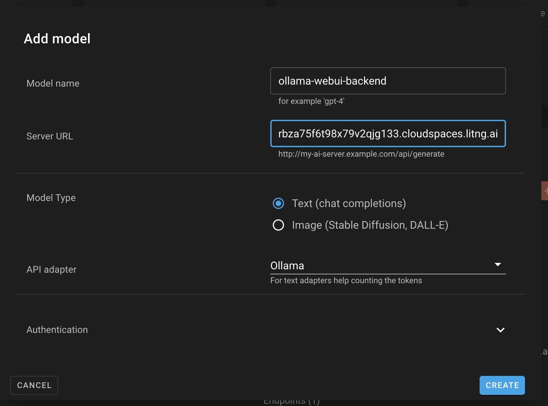Click the Server URL label

[49, 136]
